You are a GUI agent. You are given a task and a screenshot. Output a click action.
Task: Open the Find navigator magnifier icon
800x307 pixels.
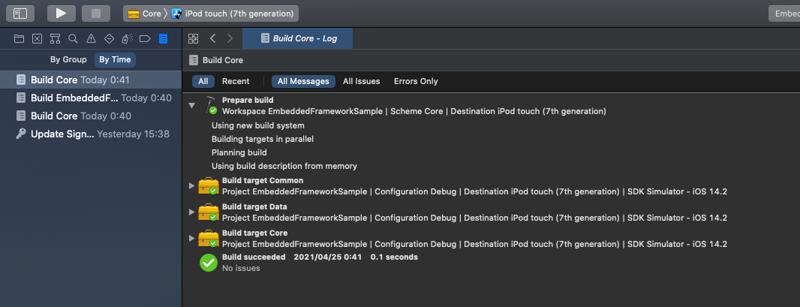(73, 38)
